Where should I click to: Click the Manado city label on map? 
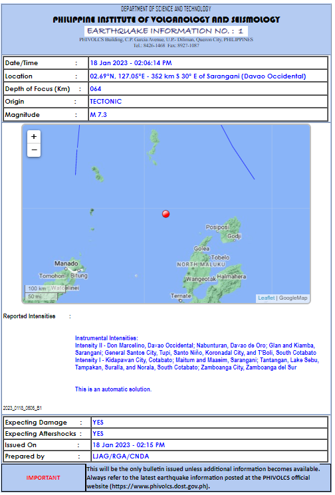click(66, 263)
